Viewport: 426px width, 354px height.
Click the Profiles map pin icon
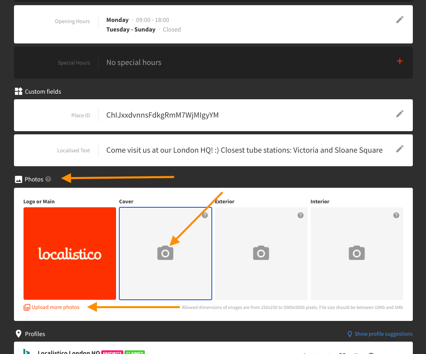[18, 334]
